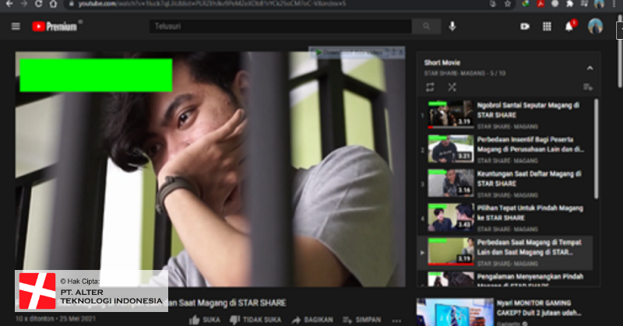Image resolution: width=623 pixels, height=326 pixels.
Task: Start voice search with microphone icon
Action: tap(452, 26)
